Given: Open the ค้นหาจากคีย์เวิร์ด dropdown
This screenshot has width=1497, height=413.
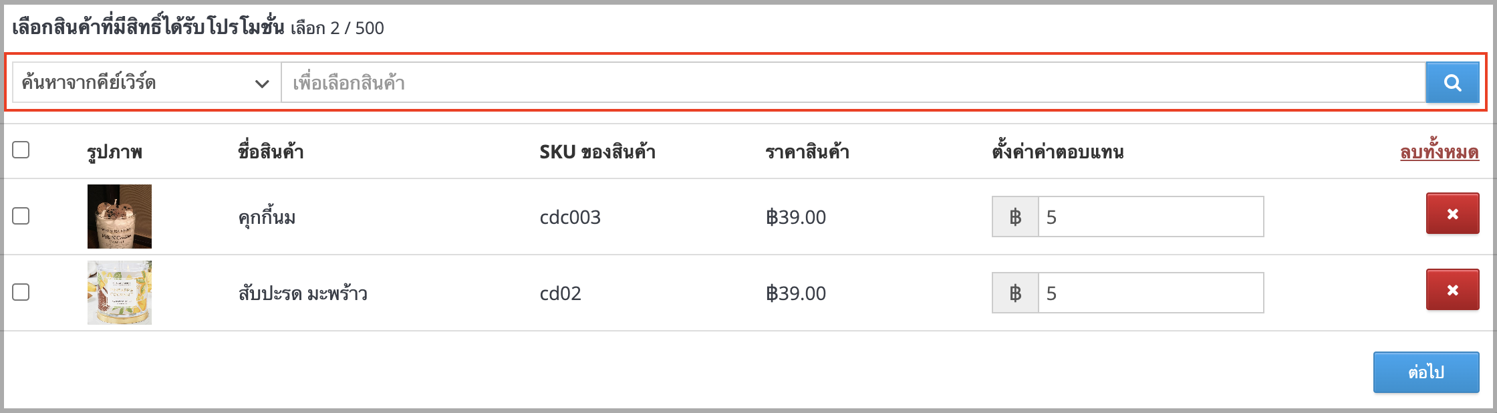Looking at the screenshot, I should click(146, 83).
